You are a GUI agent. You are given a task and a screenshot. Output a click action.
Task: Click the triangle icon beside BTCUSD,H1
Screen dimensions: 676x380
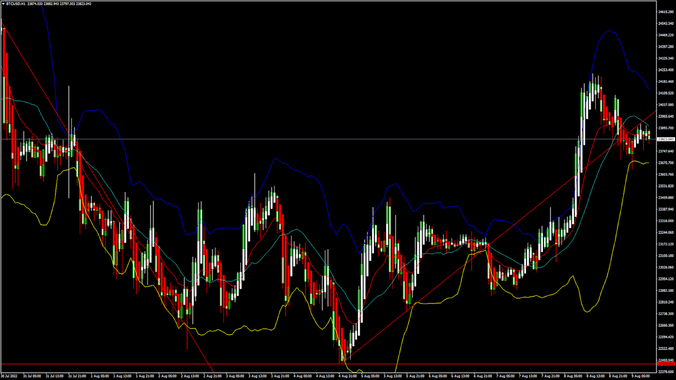pyautogui.click(x=3, y=3)
